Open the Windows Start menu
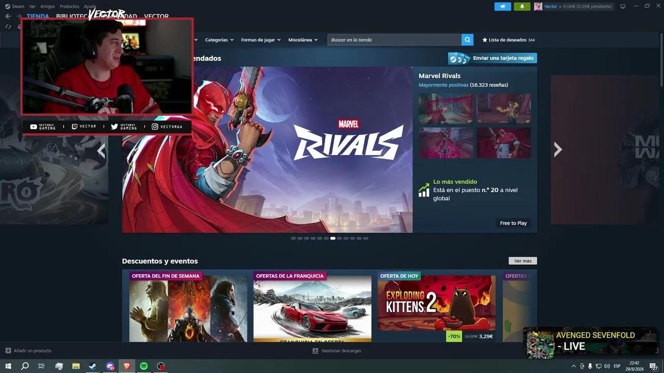Screen dimensions: 664x373 pyautogui.click(x=8, y=366)
